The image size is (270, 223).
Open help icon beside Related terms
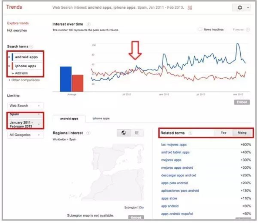tap(190, 133)
